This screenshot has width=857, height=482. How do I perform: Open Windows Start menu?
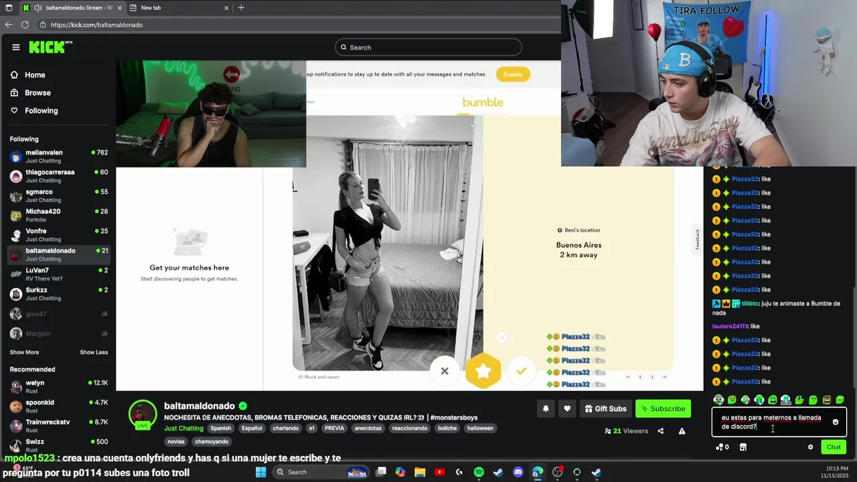[x=260, y=472]
